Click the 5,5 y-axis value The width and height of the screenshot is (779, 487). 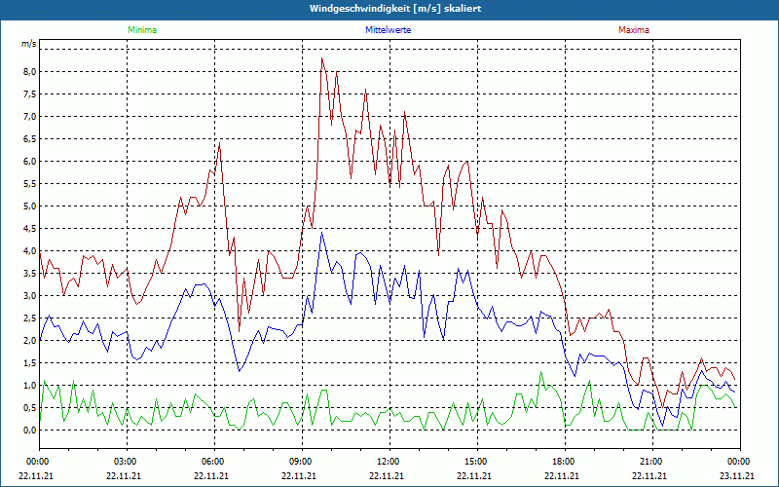click(x=30, y=183)
